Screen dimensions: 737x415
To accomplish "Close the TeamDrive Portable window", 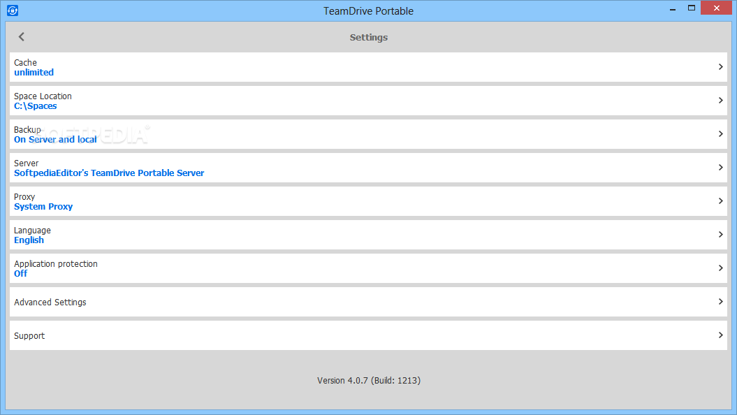I will pos(716,8).
